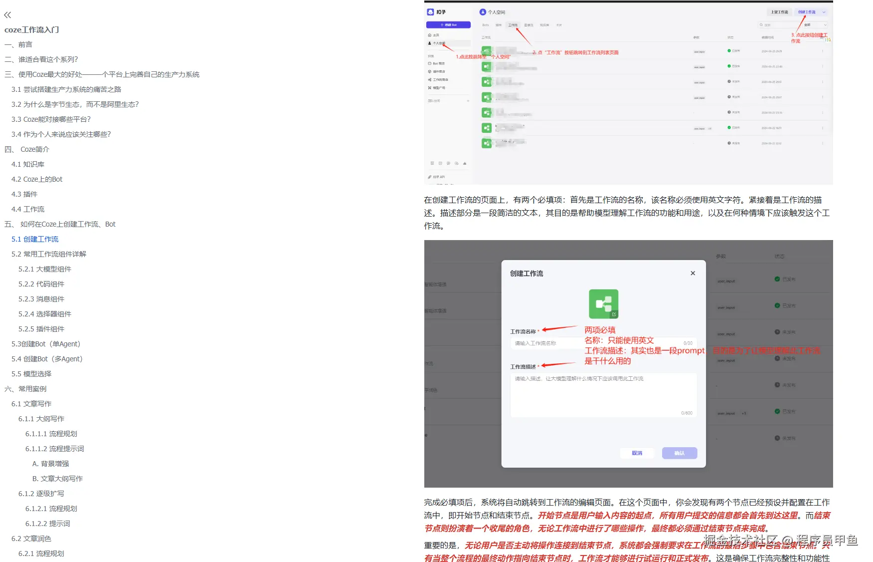873x562 pixels.
Task: Go to 'B. 文章大纲写作'
Action: click(58, 479)
